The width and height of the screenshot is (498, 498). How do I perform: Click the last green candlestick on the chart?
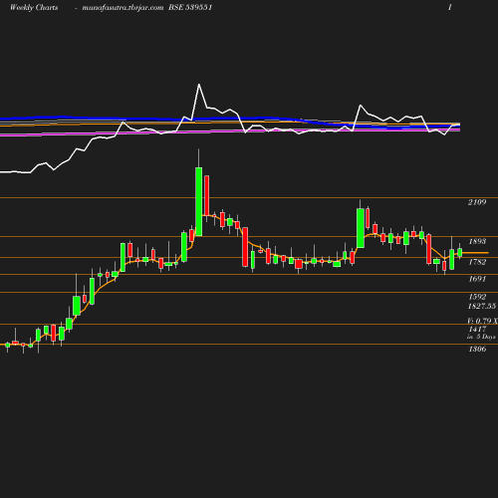coord(460,253)
